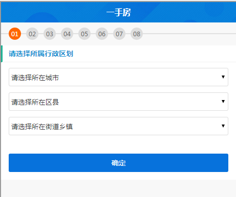Image resolution: width=236 pixels, height=197 pixels.
Task: Select the orange step 01 circle
Action: tap(15, 34)
